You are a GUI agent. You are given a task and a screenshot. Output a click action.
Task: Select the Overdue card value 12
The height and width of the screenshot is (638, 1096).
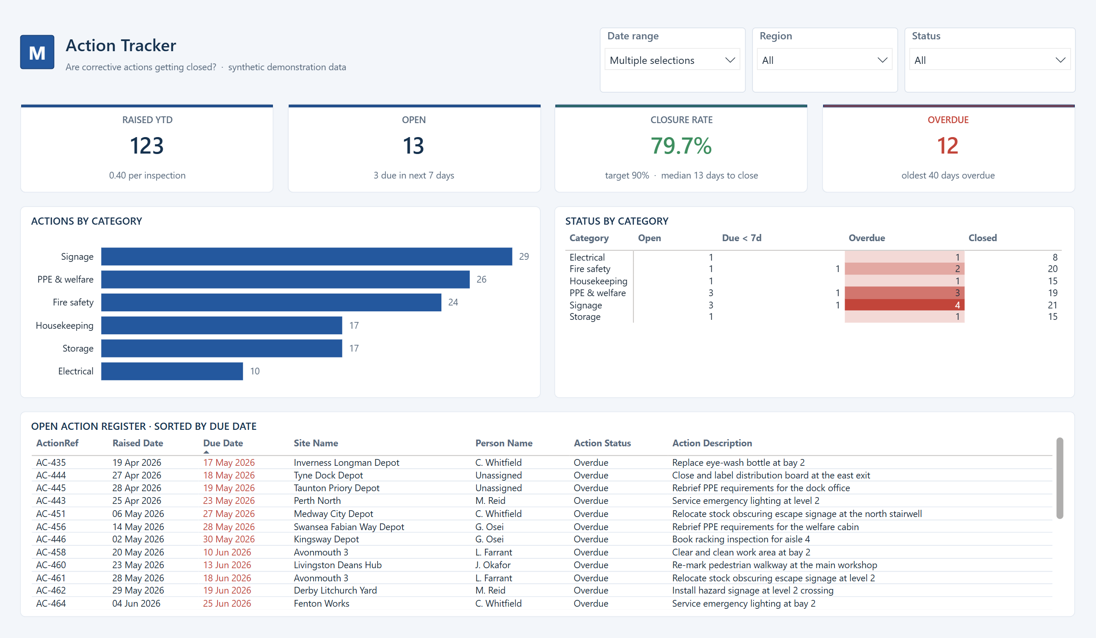948,146
